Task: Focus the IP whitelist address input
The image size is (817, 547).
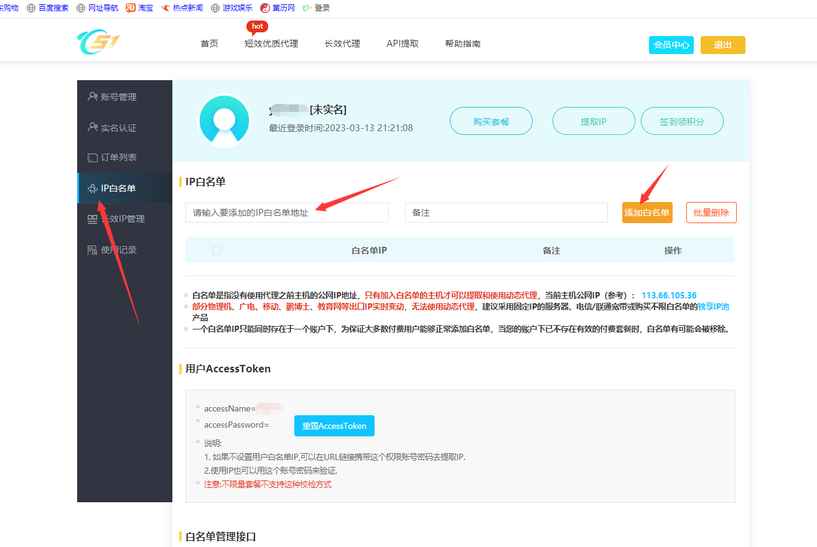Action: (x=287, y=213)
